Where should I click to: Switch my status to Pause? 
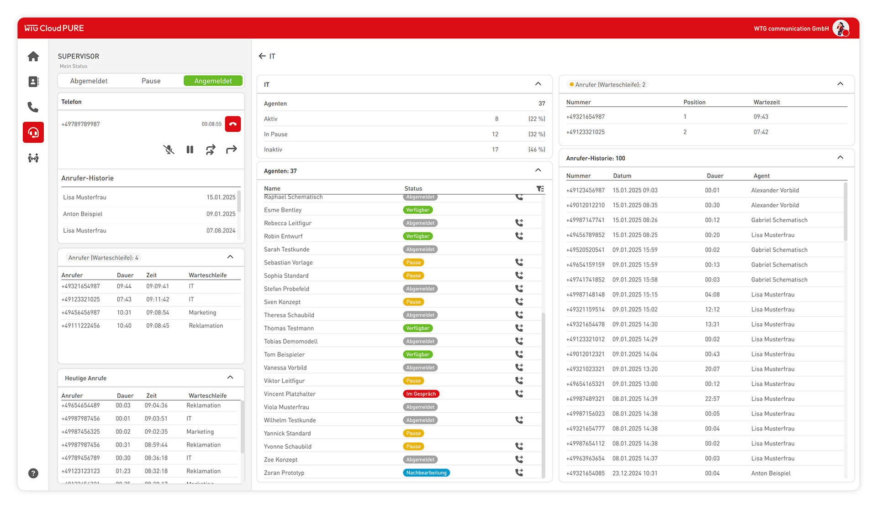151,81
